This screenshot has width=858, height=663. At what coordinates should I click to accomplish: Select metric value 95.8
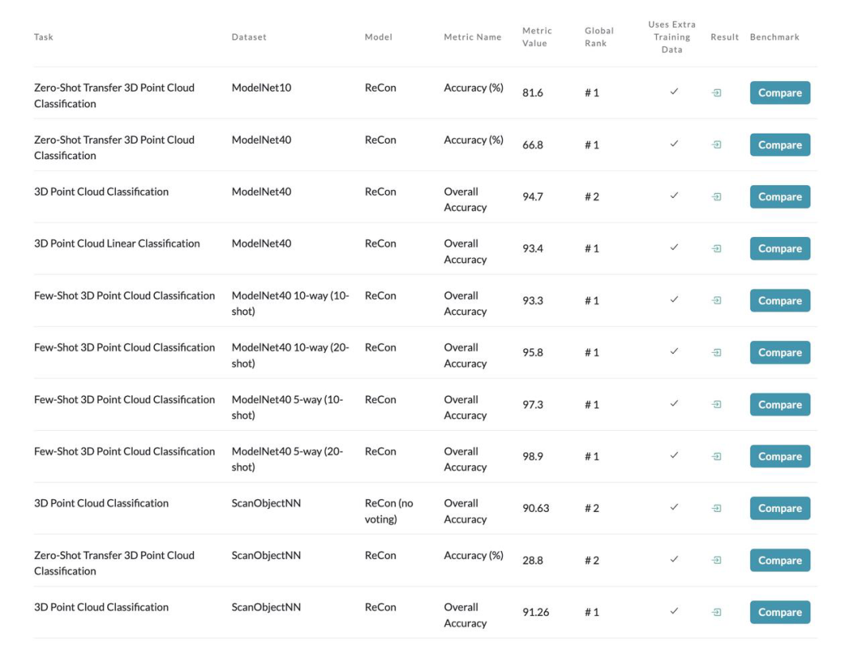pyautogui.click(x=532, y=353)
